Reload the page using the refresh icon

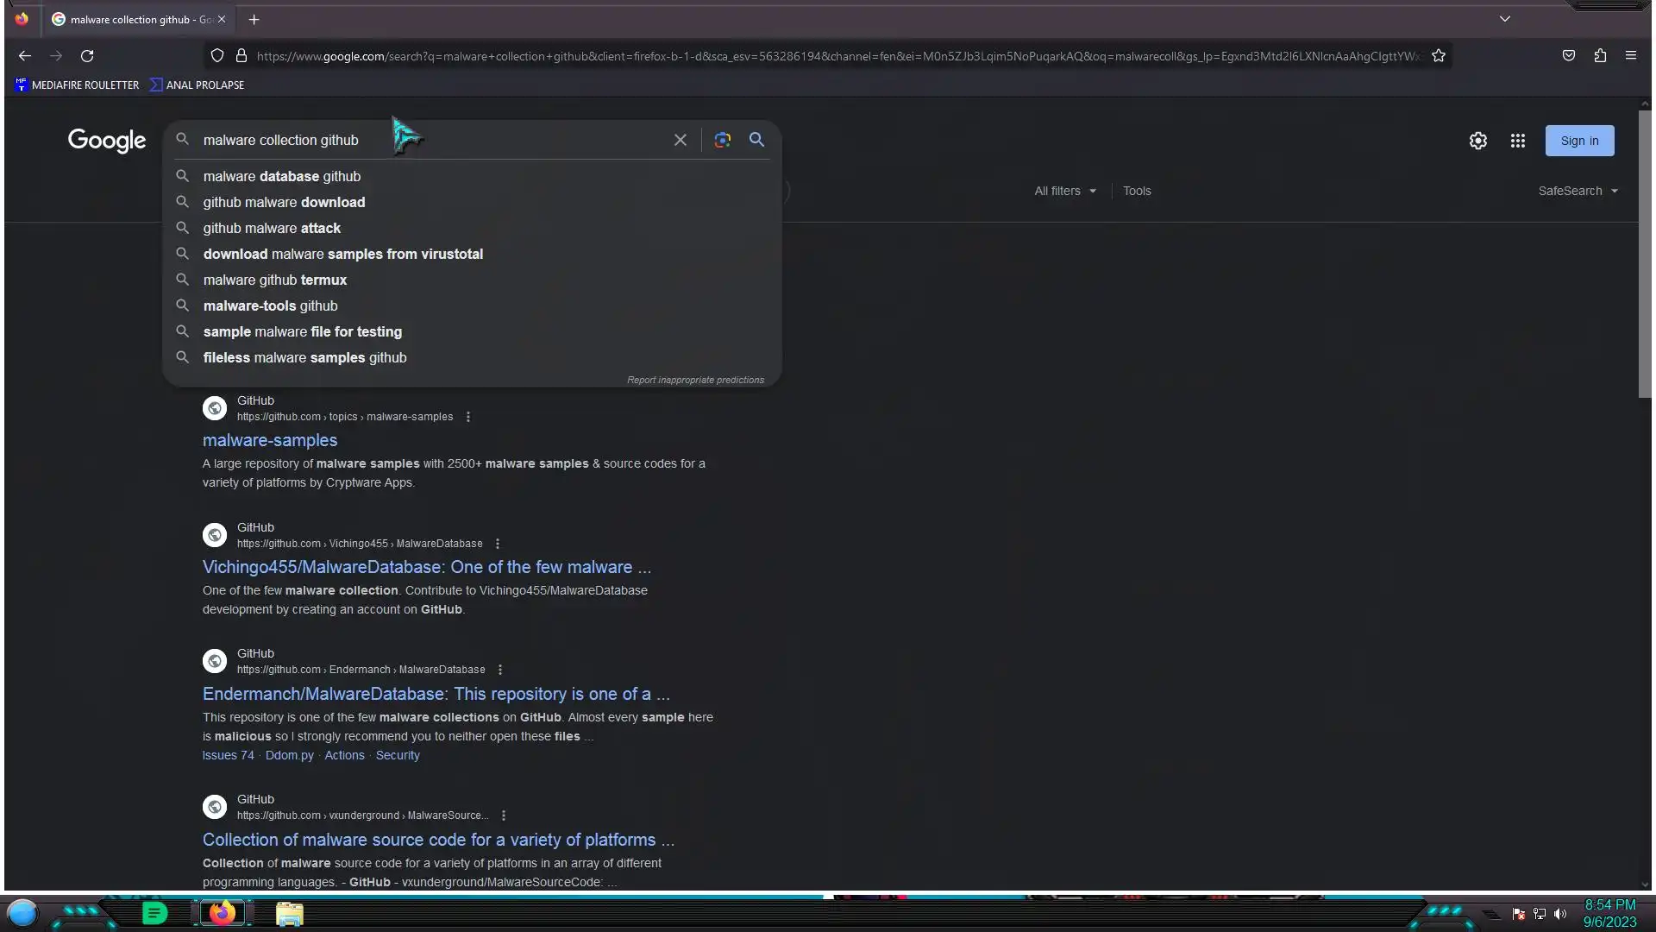click(x=87, y=56)
